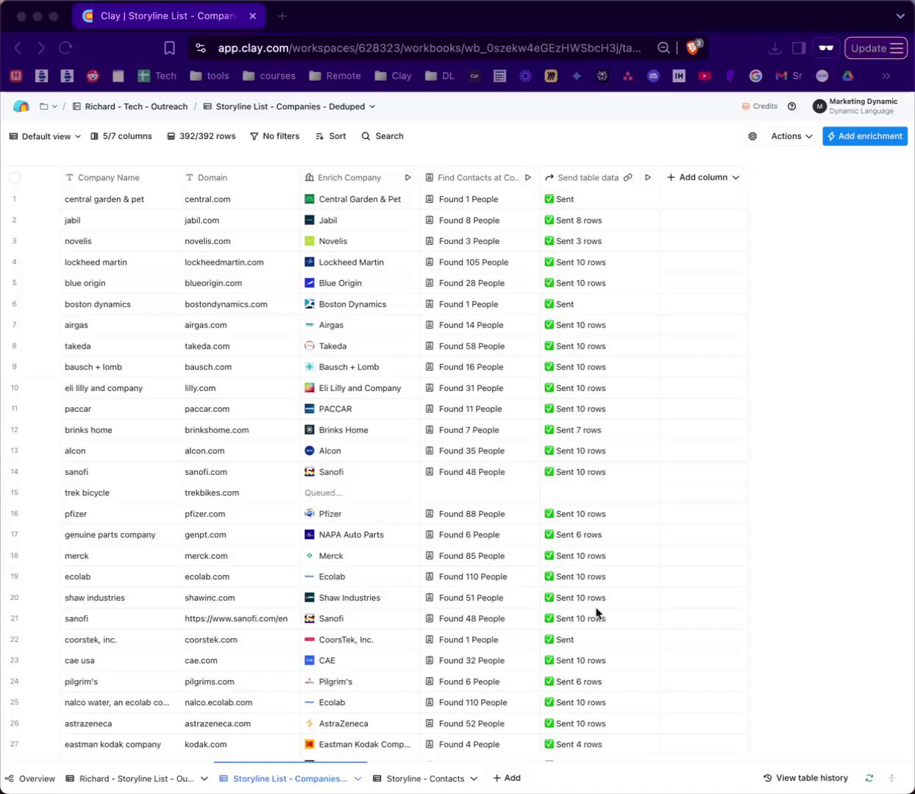This screenshot has width=915, height=794.
Task: Open the Actions dropdown
Action: (x=791, y=136)
